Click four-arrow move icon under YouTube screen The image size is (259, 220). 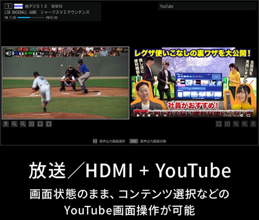[219, 124]
